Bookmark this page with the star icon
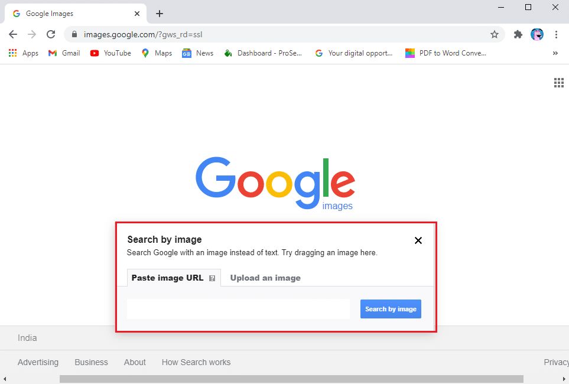This screenshot has width=569, height=384. pos(494,34)
